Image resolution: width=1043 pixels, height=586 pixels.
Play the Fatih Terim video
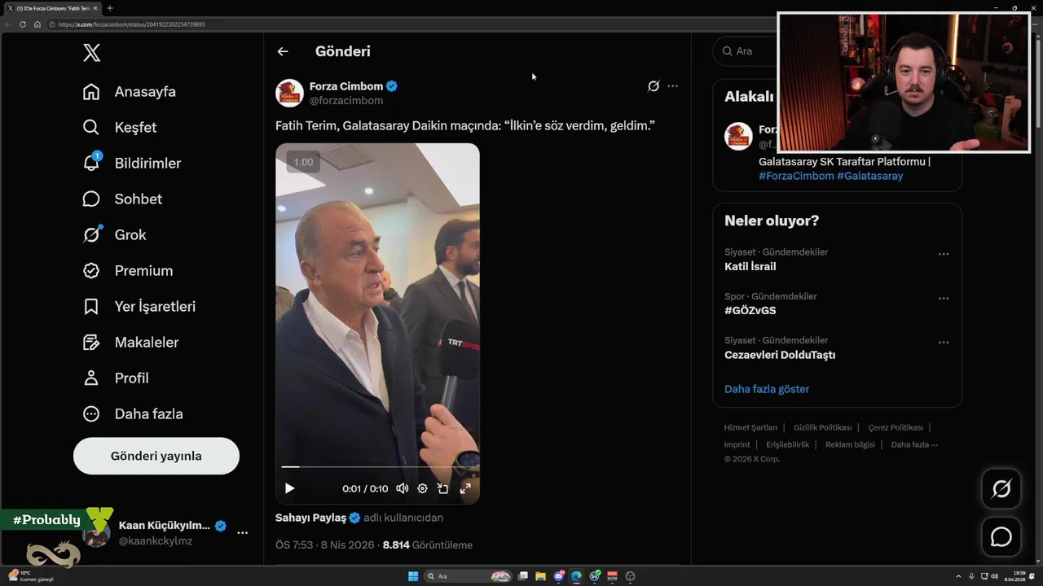point(289,488)
